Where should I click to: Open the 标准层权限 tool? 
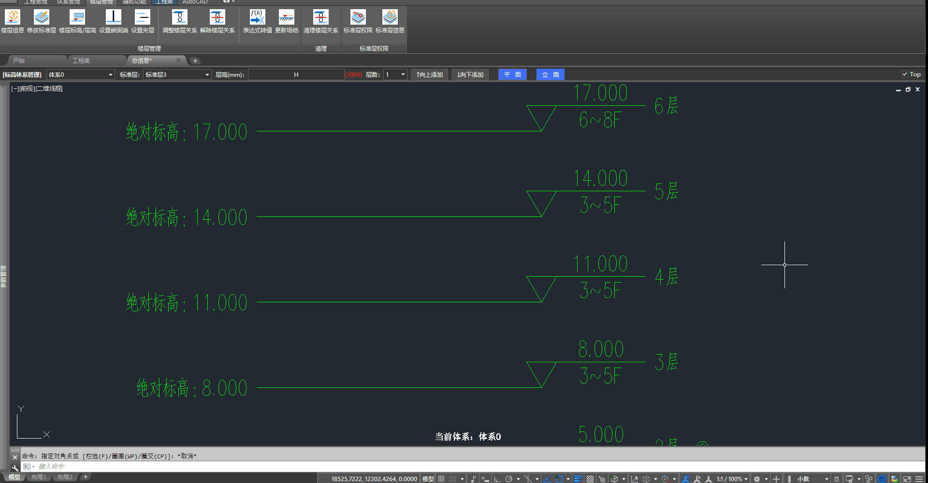[358, 21]
